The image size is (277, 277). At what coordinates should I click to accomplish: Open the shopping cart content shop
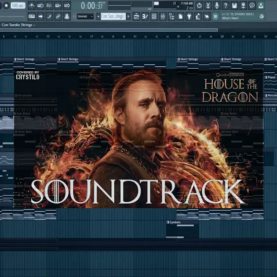(x=216, y=16)
